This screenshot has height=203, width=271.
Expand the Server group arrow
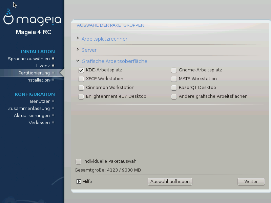click(x=78, y=49)
